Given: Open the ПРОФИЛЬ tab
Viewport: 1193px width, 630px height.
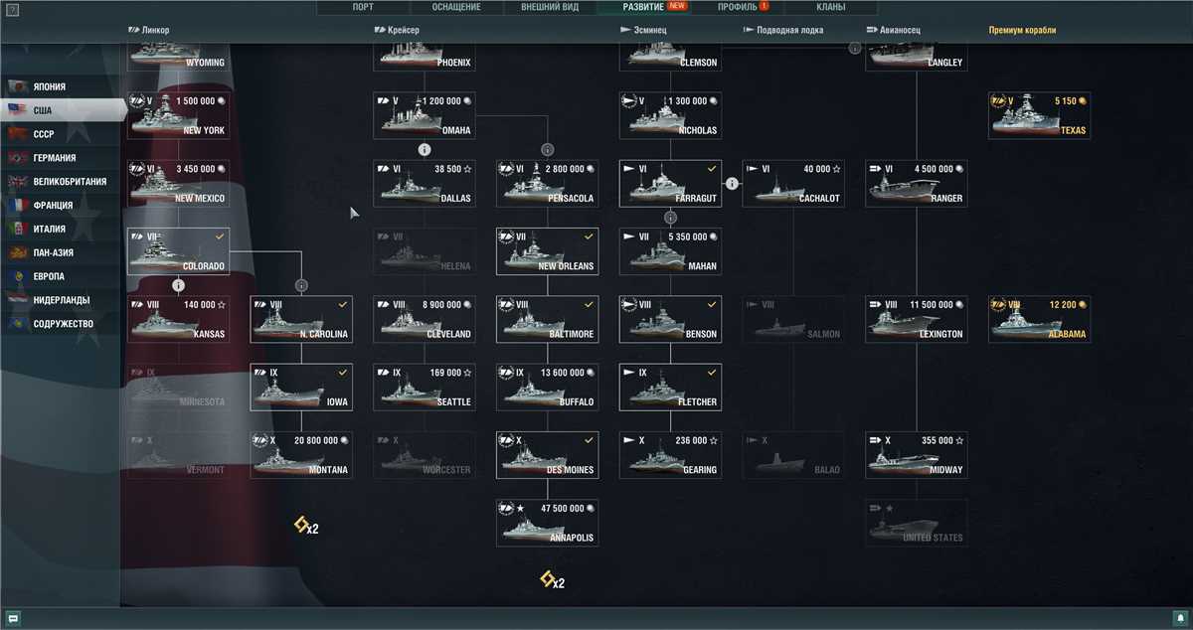Looking at the screenshot, I should coord(737,7).
